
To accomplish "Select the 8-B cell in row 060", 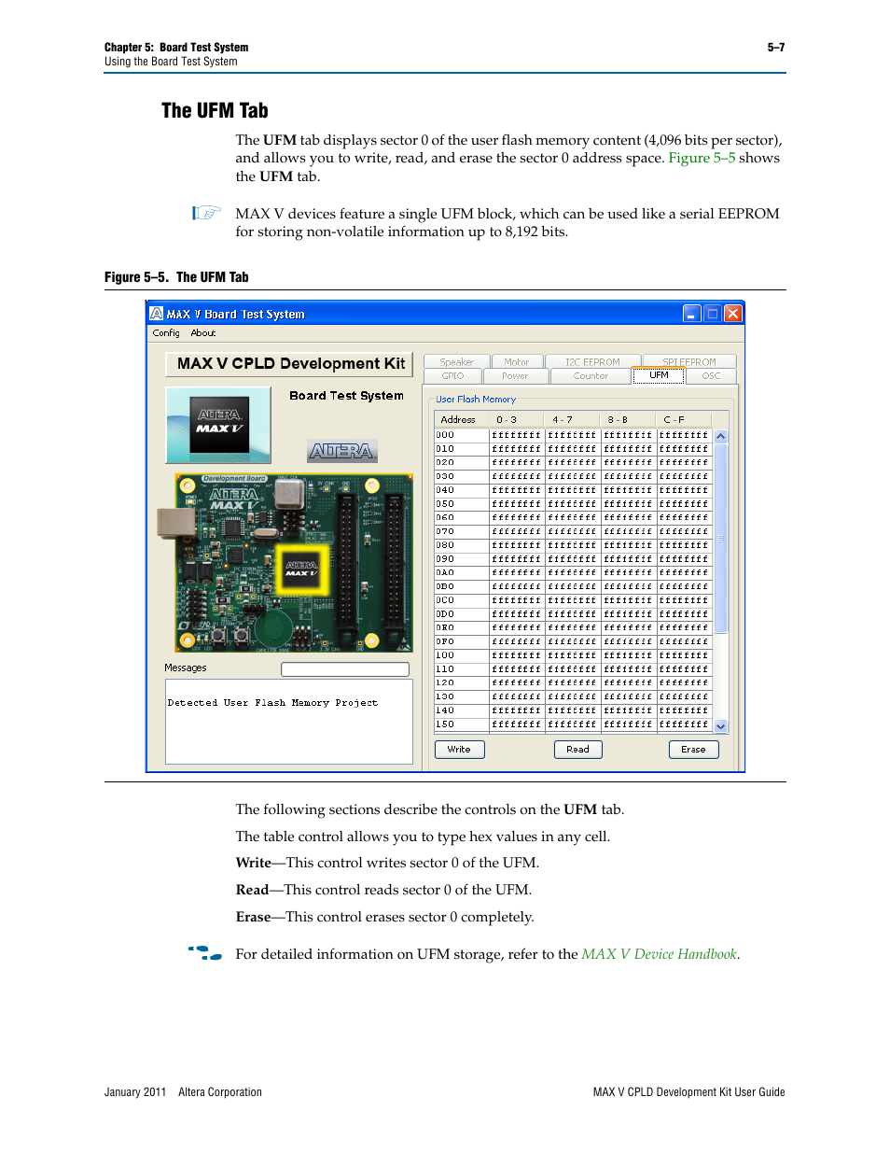I will (x=628, y=518).
